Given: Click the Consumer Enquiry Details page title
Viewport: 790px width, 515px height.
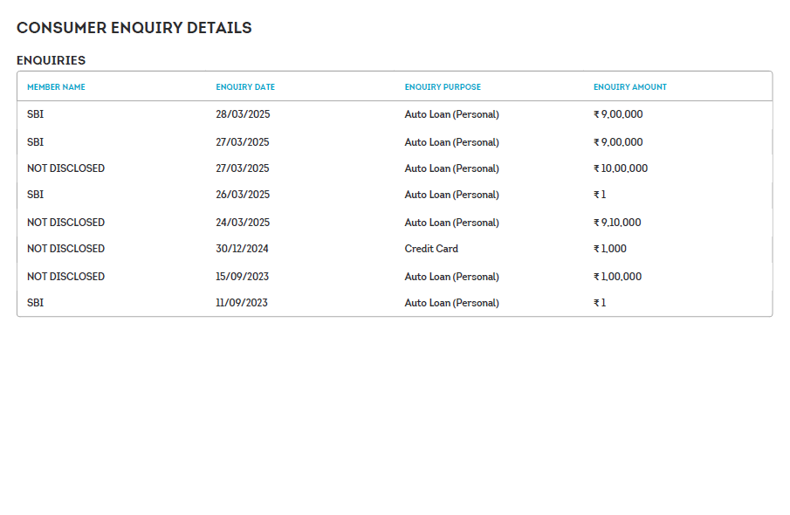Looking at the screenshot, I should pyautogui.click(x=134, y=28).
